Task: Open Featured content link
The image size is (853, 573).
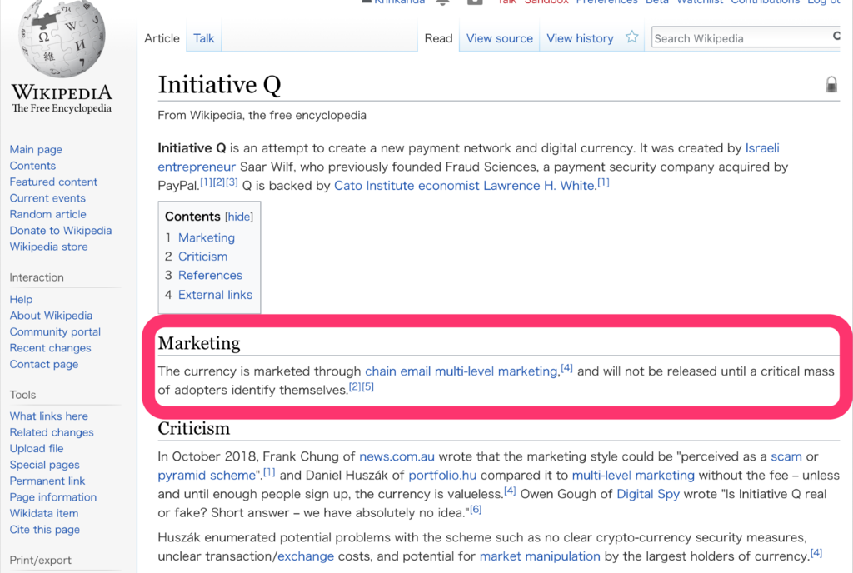Action: 53,182
